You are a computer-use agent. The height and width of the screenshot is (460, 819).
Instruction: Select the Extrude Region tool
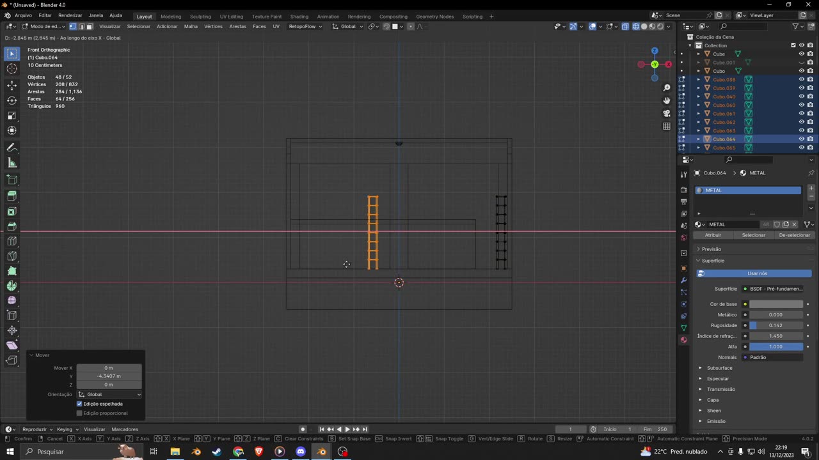tap(12, 196)
